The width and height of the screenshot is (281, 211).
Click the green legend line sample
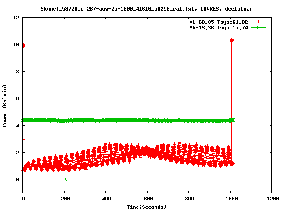(258, 28)
